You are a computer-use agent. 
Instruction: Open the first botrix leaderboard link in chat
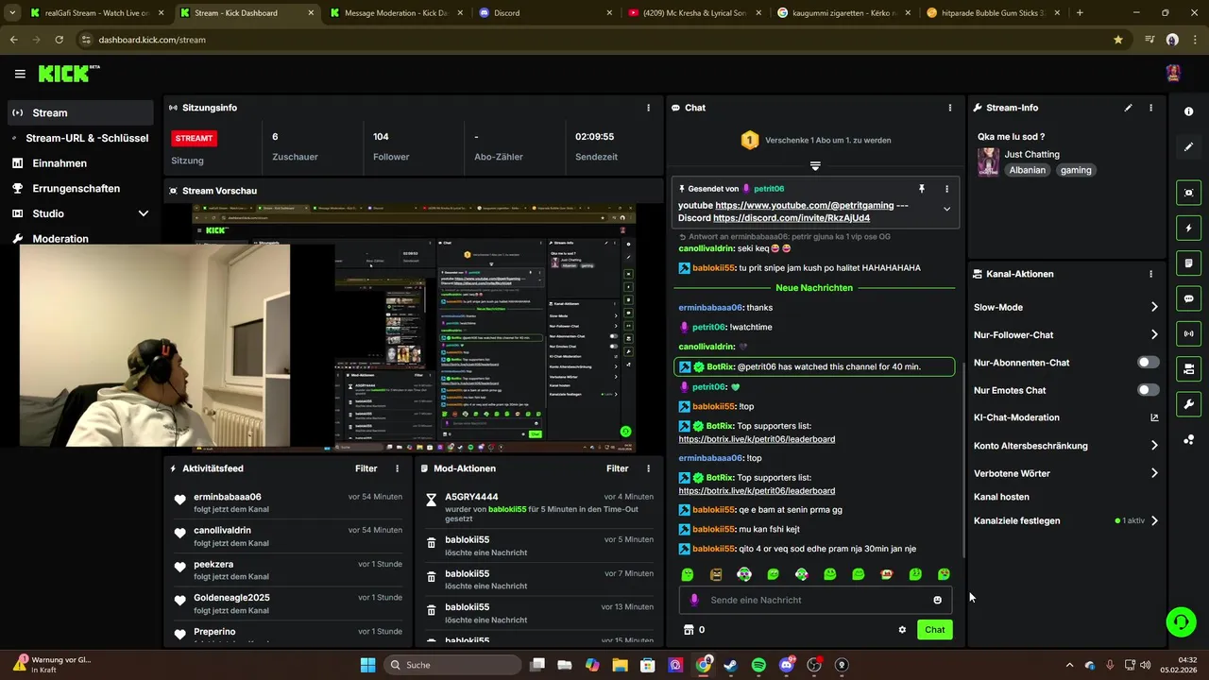(757, 439)
